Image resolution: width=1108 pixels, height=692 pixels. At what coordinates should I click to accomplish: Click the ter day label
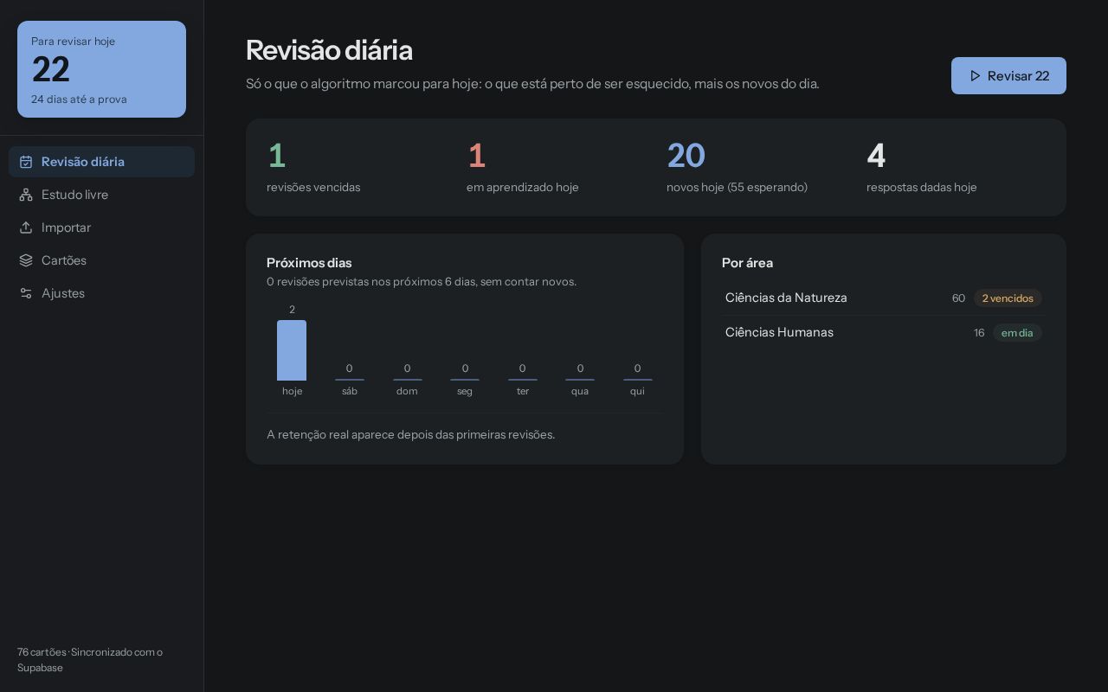[523, 391]
